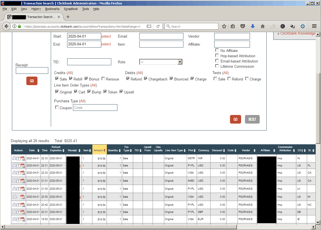Click the tray-with-star toolbar icon
The image size is (321, 230).
point(273,26)
